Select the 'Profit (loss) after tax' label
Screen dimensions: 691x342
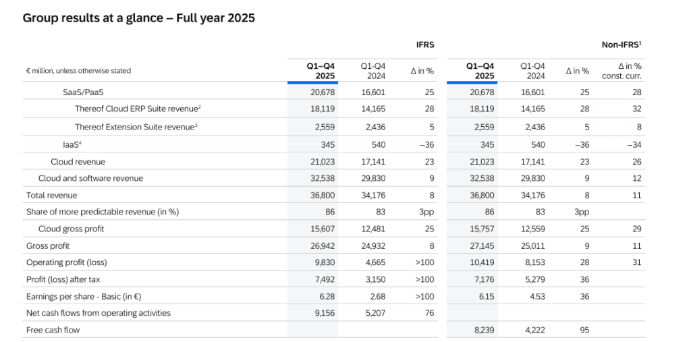coord(63,279)
